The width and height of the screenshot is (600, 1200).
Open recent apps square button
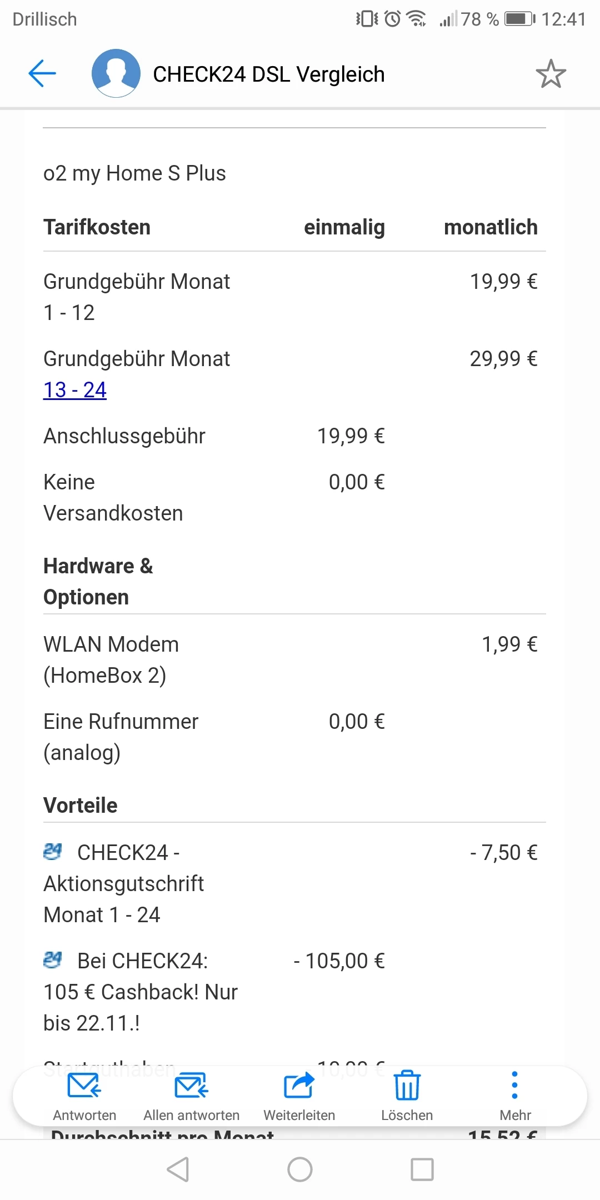pos(422,1169)
